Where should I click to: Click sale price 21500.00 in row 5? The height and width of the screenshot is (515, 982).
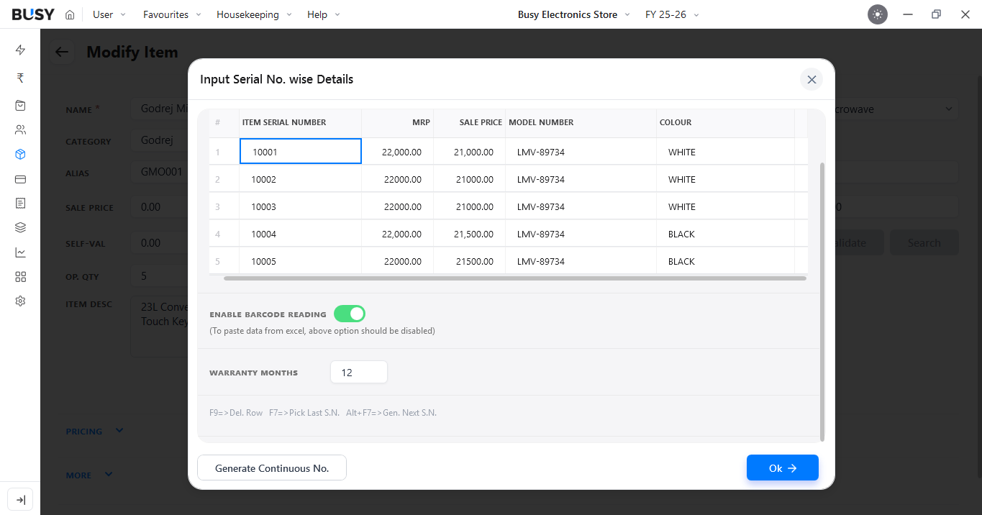(x=469, y=261)
